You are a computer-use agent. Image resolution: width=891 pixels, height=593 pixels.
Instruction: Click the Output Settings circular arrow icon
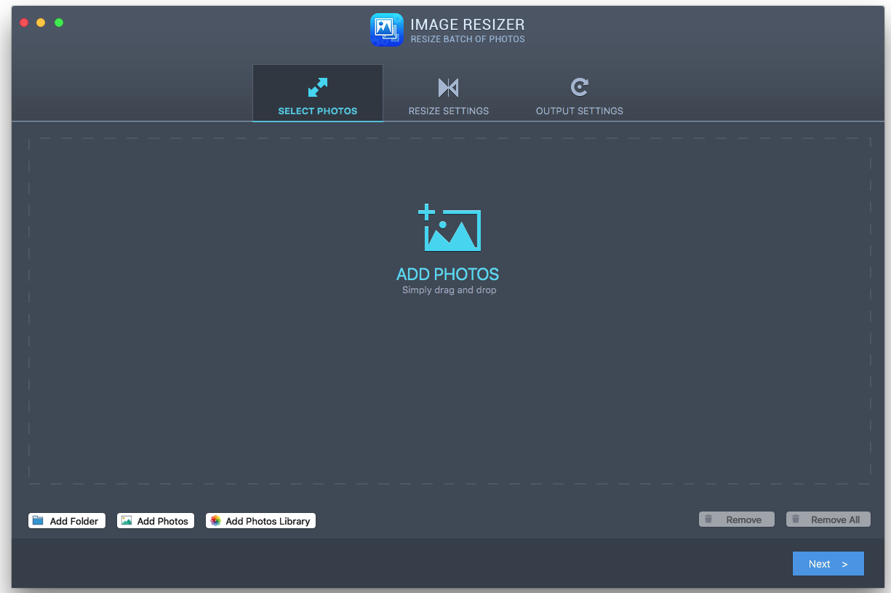(579, 87)
